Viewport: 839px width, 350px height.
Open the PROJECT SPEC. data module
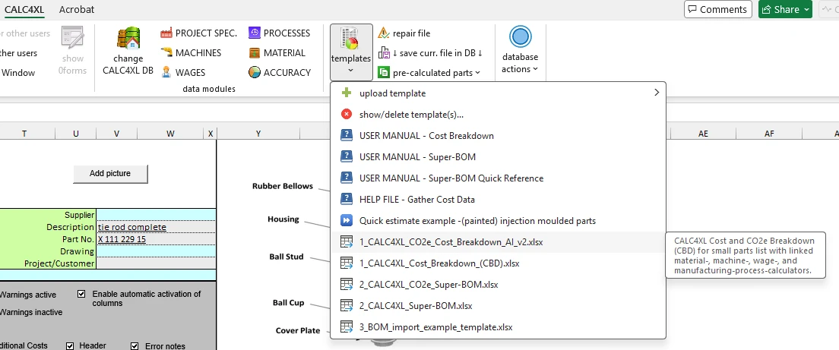198,33
